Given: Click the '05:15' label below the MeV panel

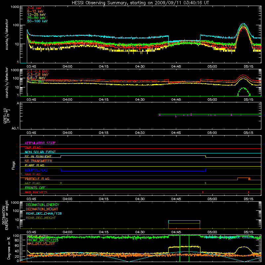Looking at the screenshot, I should (248, 100).
